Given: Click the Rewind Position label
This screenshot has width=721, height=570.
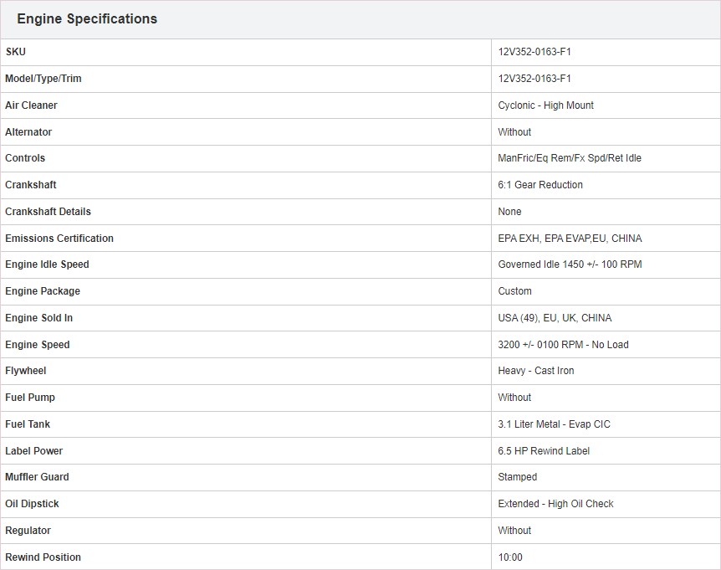Looking at the screenshot, I should coord(43,557).
